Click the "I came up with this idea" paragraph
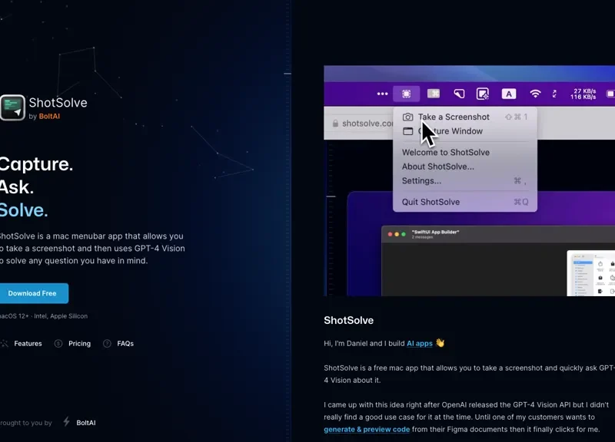615x442 pixels. pos(467,417)
